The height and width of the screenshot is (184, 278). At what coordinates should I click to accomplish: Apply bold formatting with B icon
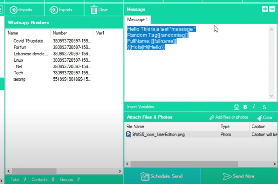(245, 107)
